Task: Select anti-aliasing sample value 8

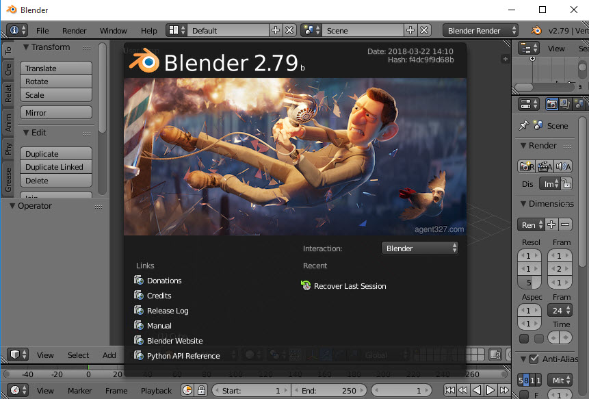Action: [x=526, y=381]
